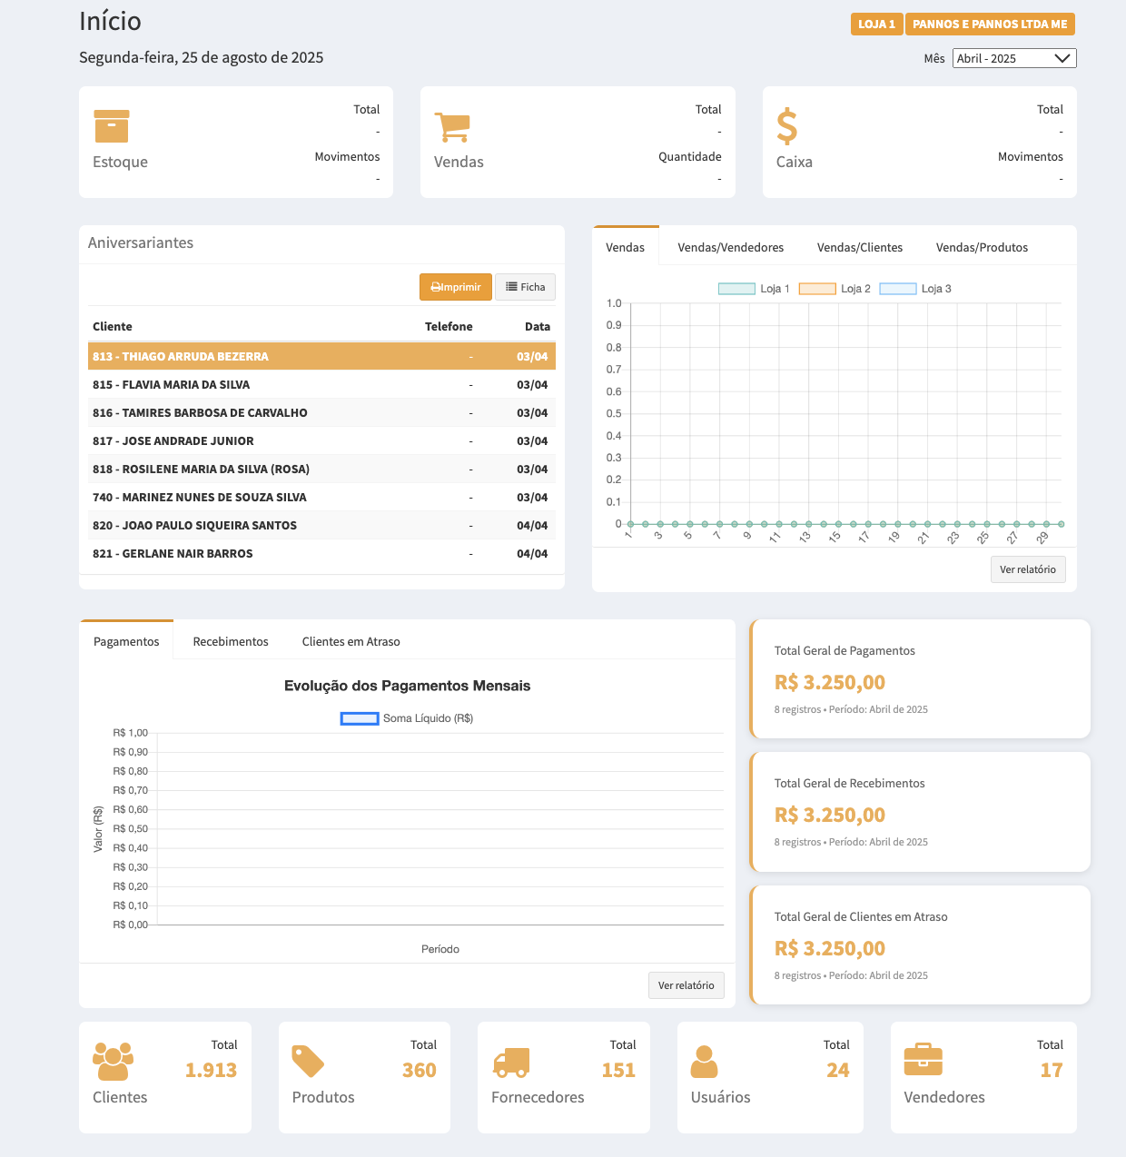1126x1157 pixels.
Task: Select the Clientes em Atraso tab
Action: coord(351,641)
